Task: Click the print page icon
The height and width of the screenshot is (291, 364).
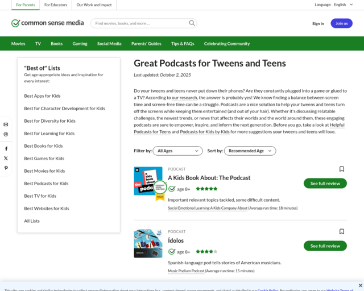Action: click(x=6, y=134)
